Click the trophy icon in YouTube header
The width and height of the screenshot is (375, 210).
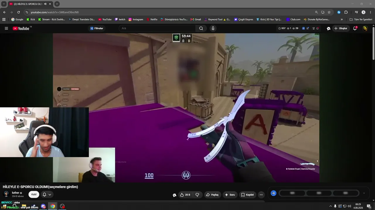coord(313,28)
